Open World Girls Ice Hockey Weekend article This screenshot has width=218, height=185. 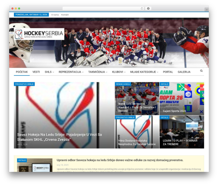coord(137,107)
